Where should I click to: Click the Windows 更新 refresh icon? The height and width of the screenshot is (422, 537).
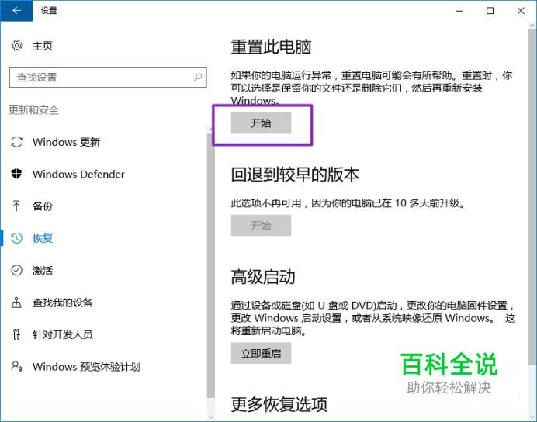tap(17, 142)
